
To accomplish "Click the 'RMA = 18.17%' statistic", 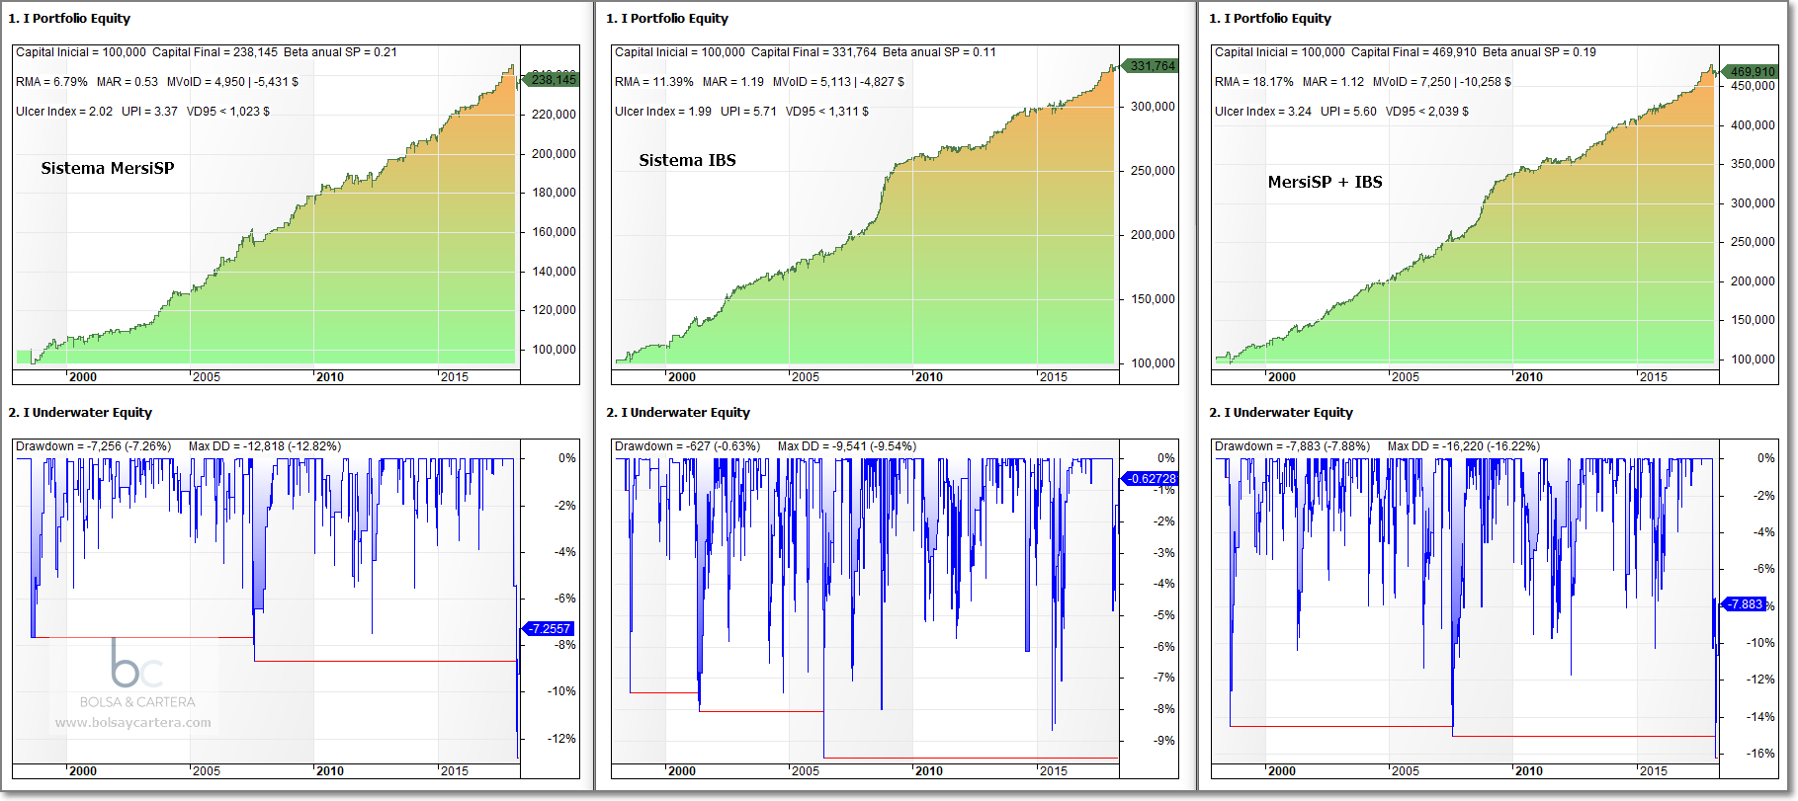I will point(1253,82).
